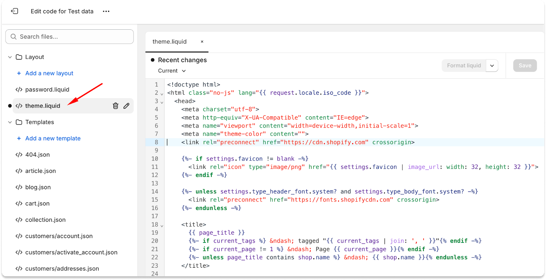Click the code icon beside customers/addresses.json
Viewport: 546px width, 280px height.
tap(19, 269)
